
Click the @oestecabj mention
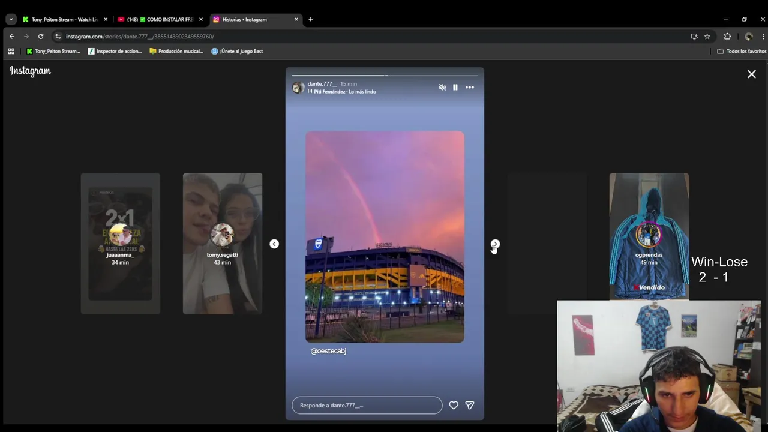click(328, 351)
